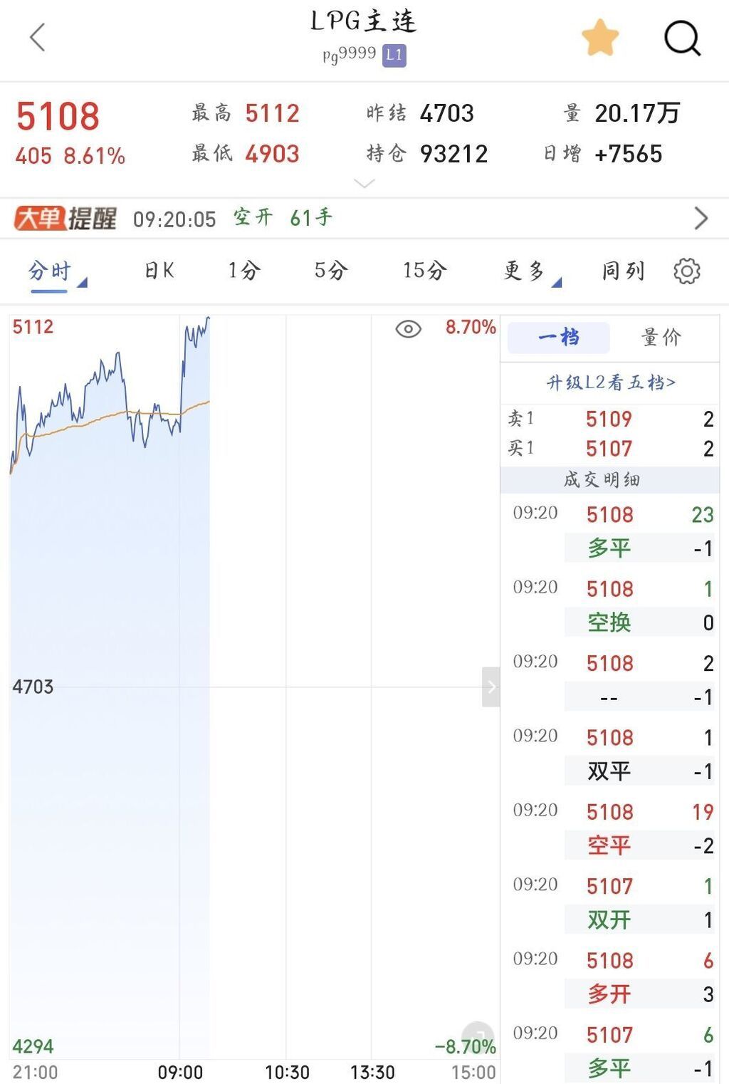Image resolution: width=729 pixels, height=1084 pixels.
Task: Open search with magnifier icon
Action: click(x=682, y=38)
